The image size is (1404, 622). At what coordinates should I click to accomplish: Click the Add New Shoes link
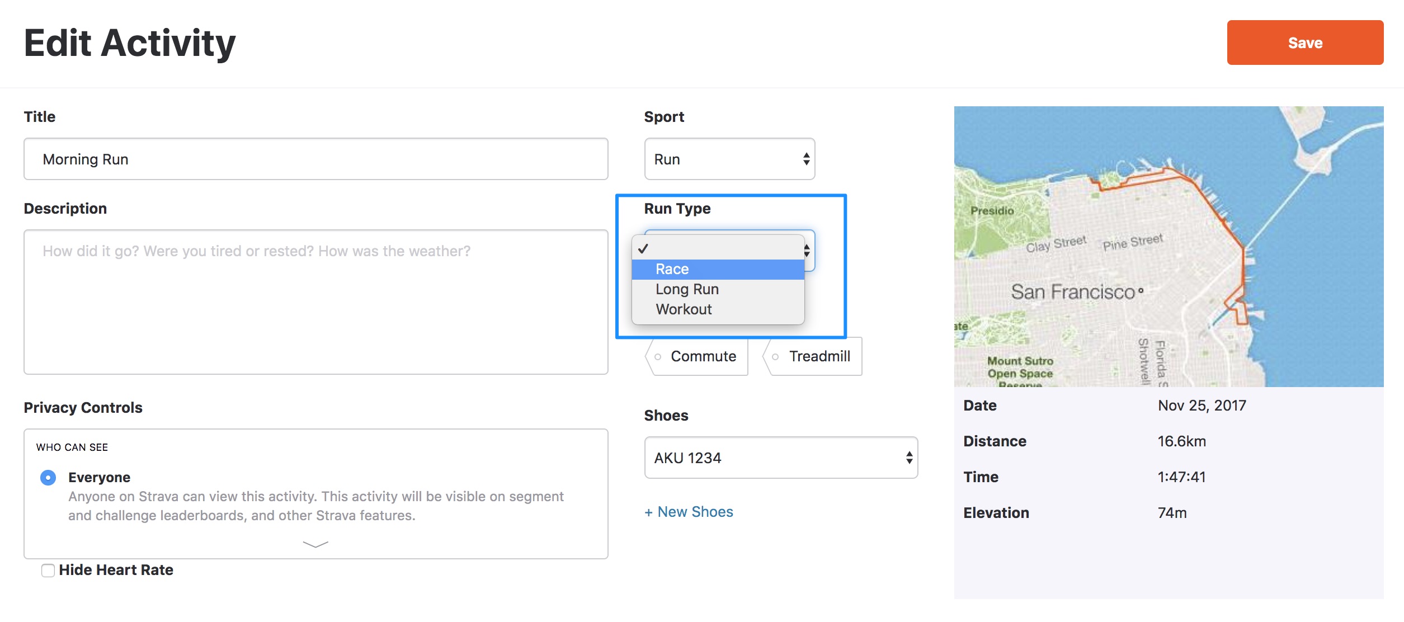click(x=689, y=511)
